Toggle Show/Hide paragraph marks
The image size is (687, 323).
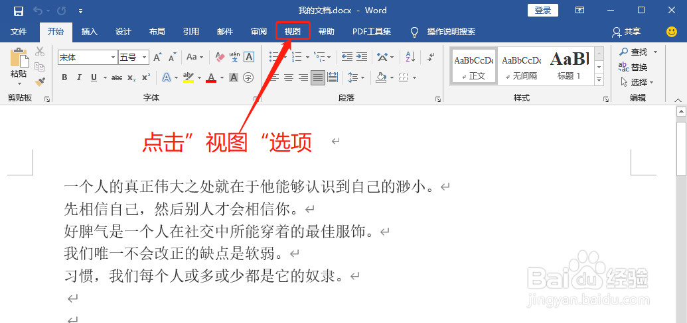tap(431, 57)
